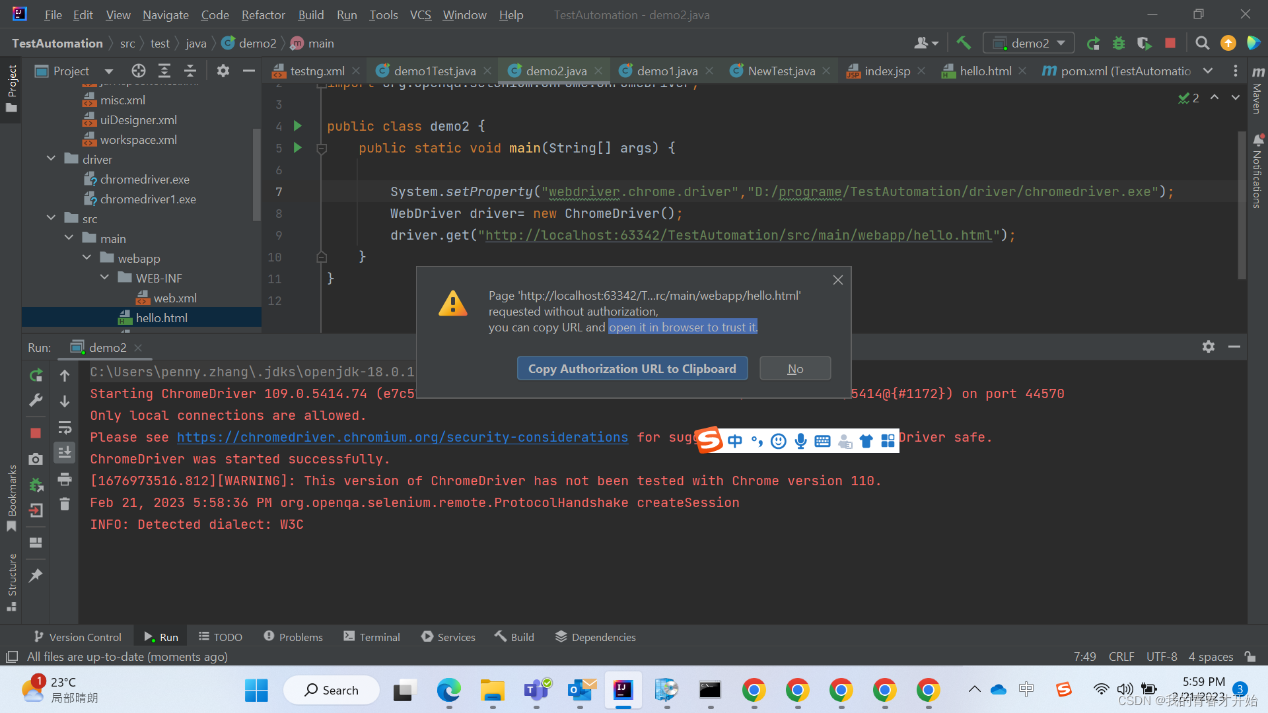Rerun demo2 in Run panel
The width and height of the screenshot is (1268, 713).
(x=36, y=375)
